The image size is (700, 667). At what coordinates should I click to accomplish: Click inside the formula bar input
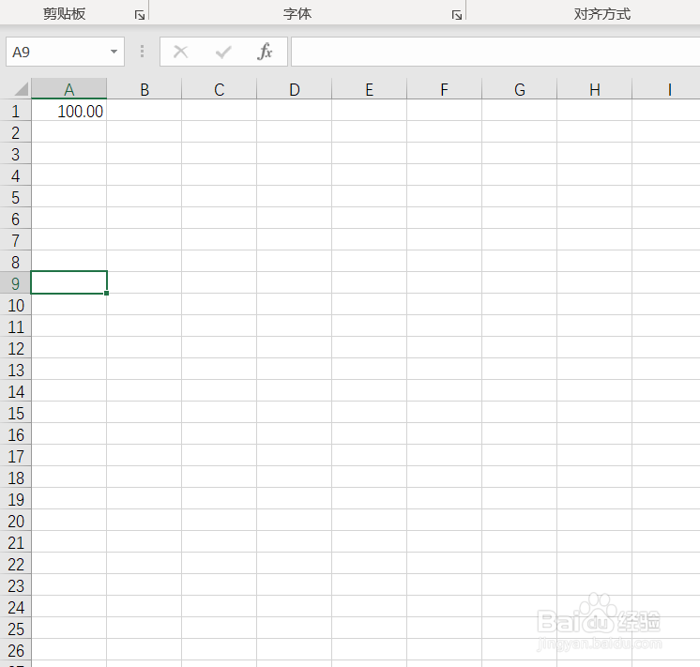pos(495,52)
